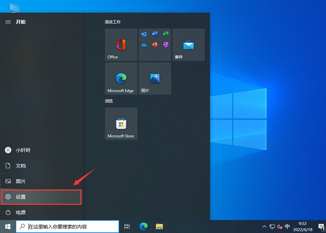Click the Windows Start button

pos(8,227)
